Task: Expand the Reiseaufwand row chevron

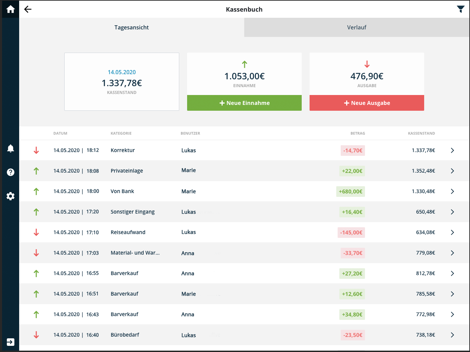Action: (452, 232)
